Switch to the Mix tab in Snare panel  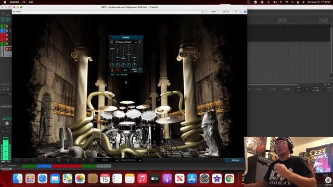click(112, 75)
